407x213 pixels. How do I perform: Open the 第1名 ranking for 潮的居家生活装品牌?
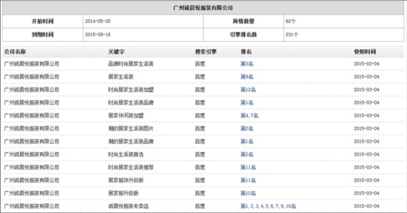[x=247, y=141]
